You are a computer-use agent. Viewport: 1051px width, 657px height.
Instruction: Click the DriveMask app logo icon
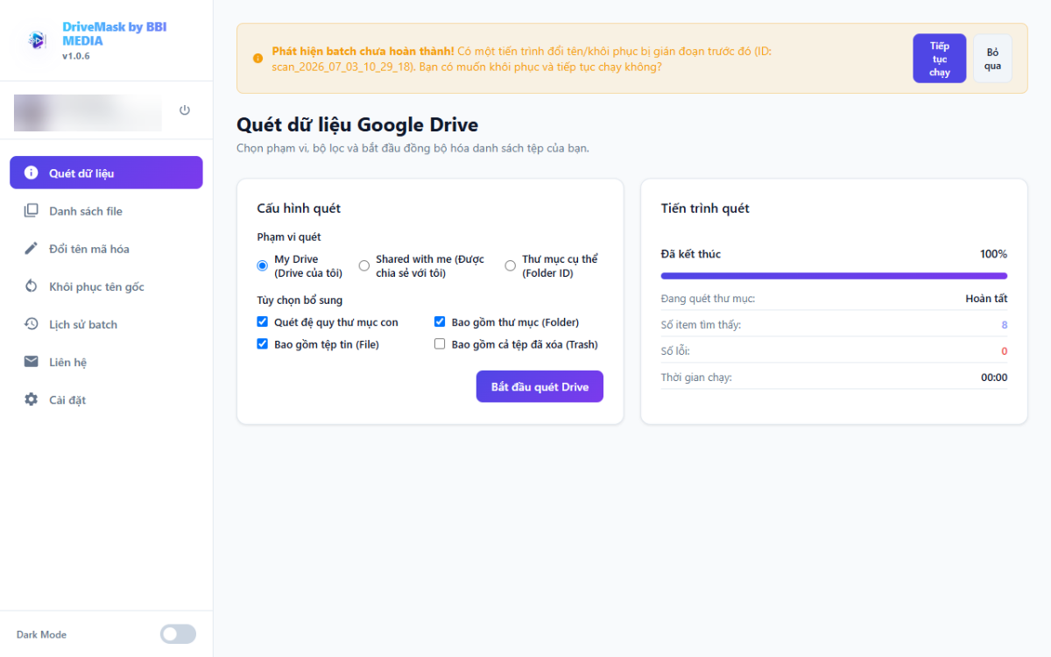coord(37,39)
